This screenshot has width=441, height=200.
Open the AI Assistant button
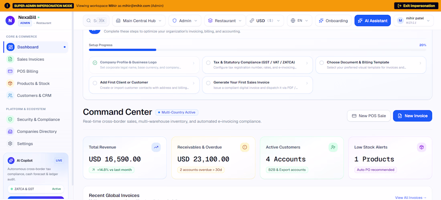(x=372, y=20)
